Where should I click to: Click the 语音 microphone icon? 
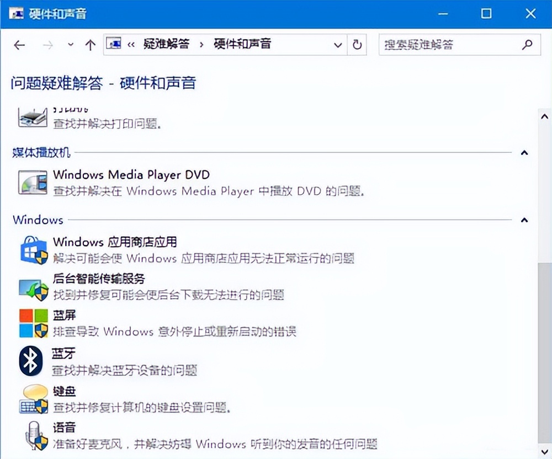(36, 436)
